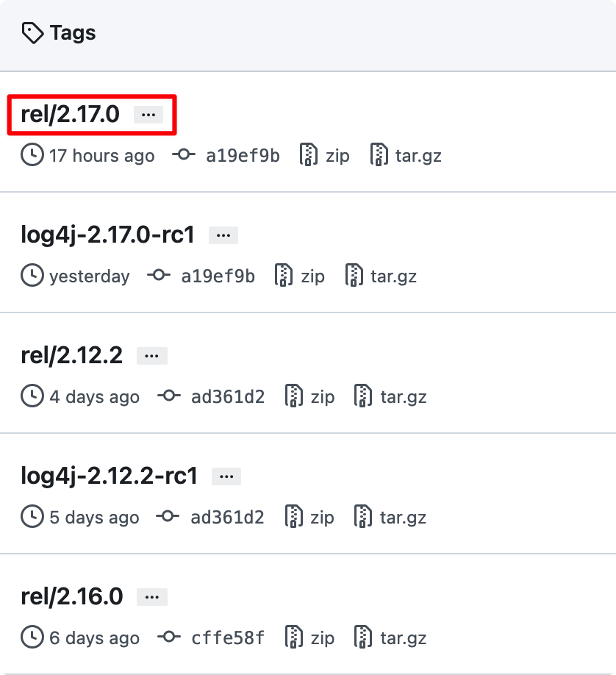Open the log4j-2.17.0-rc1 tag
This screenshot has height=675, width=616.
tap(107, 236)
